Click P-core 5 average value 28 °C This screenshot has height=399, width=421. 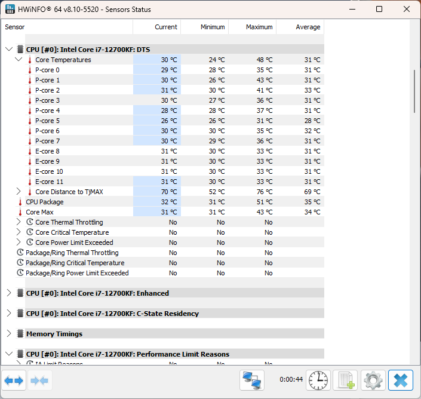pos(312,121)
